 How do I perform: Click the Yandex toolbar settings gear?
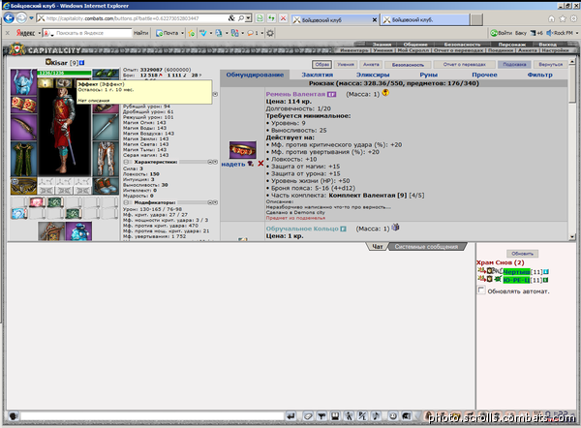point(270,33)
